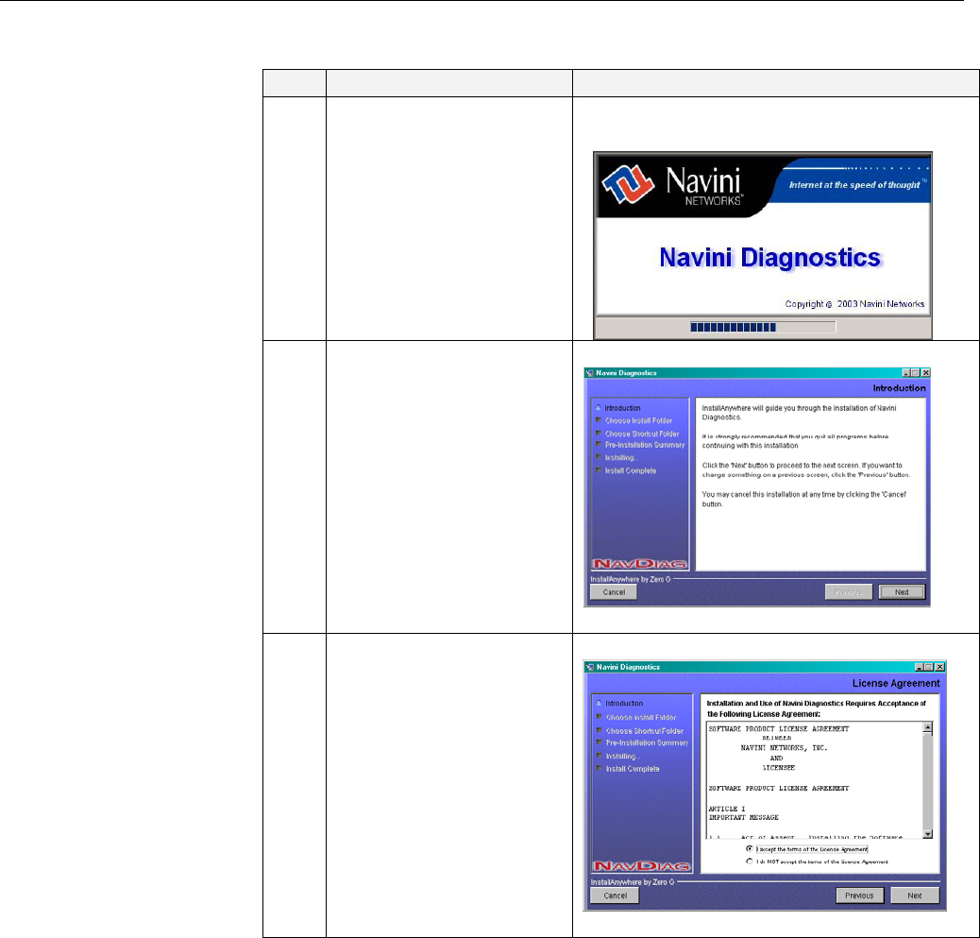Select 'Choose Install Folder' step in Introduction window
Screen dimensions: 980x938
tap(638, 421)
